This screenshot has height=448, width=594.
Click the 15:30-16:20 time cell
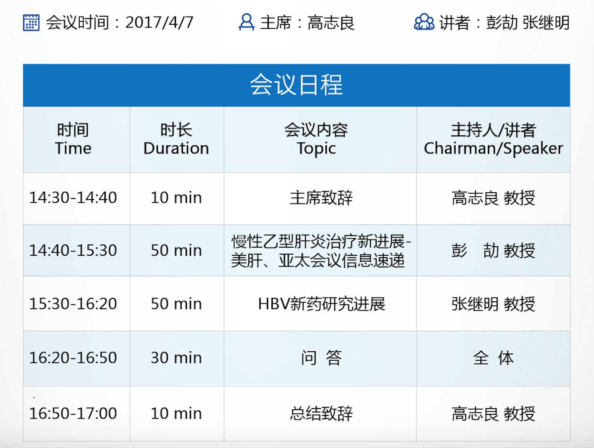[77, 304]
